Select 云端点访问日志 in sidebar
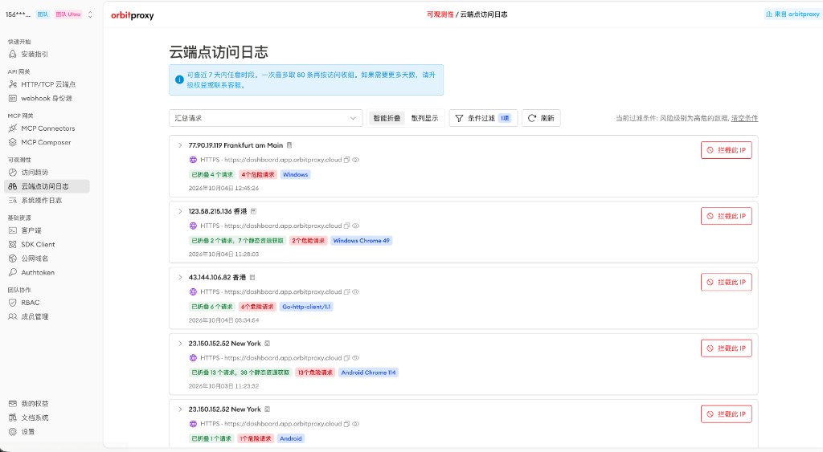This screenshot has height=452, width=823. click(x=47, y=186)
